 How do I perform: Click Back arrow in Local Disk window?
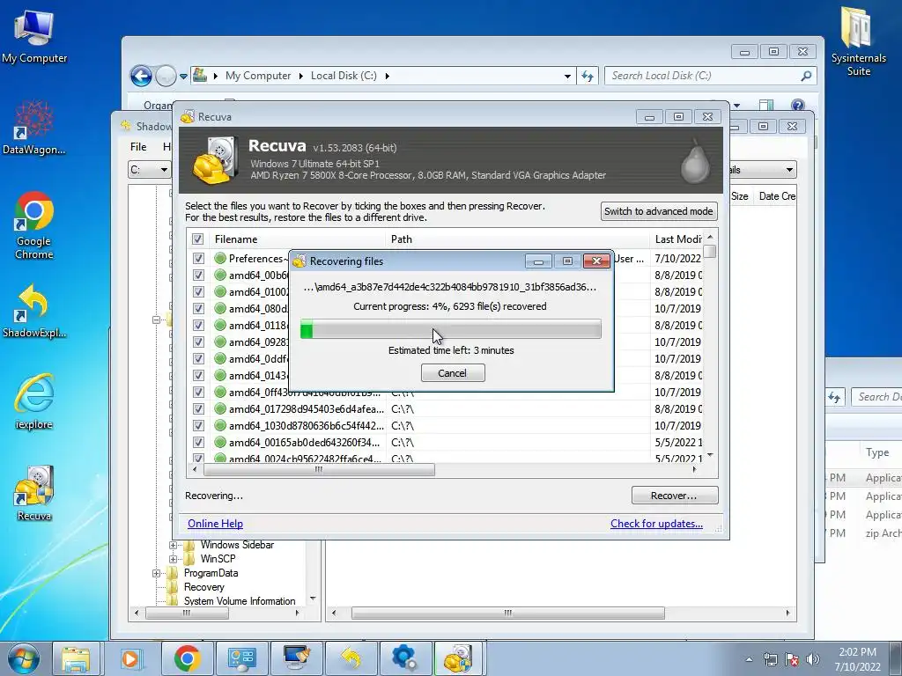141,76
